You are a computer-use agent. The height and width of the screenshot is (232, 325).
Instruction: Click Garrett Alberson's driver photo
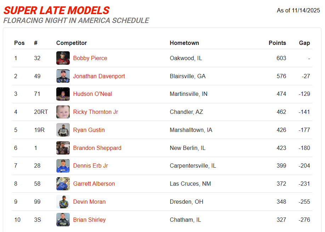pyautogui.click(x=63, y=184)
